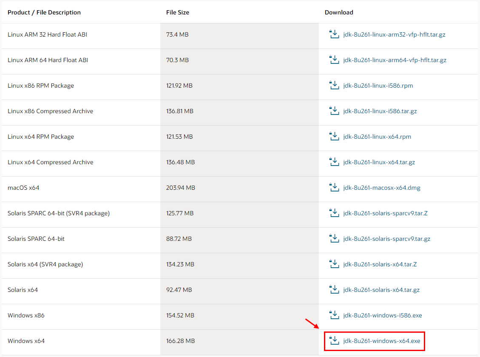Click download icon for jdk-8u261-linux-arm32-vfp-hflt.tar.gz
Screen dimensions: 480x357
point(334,34)
